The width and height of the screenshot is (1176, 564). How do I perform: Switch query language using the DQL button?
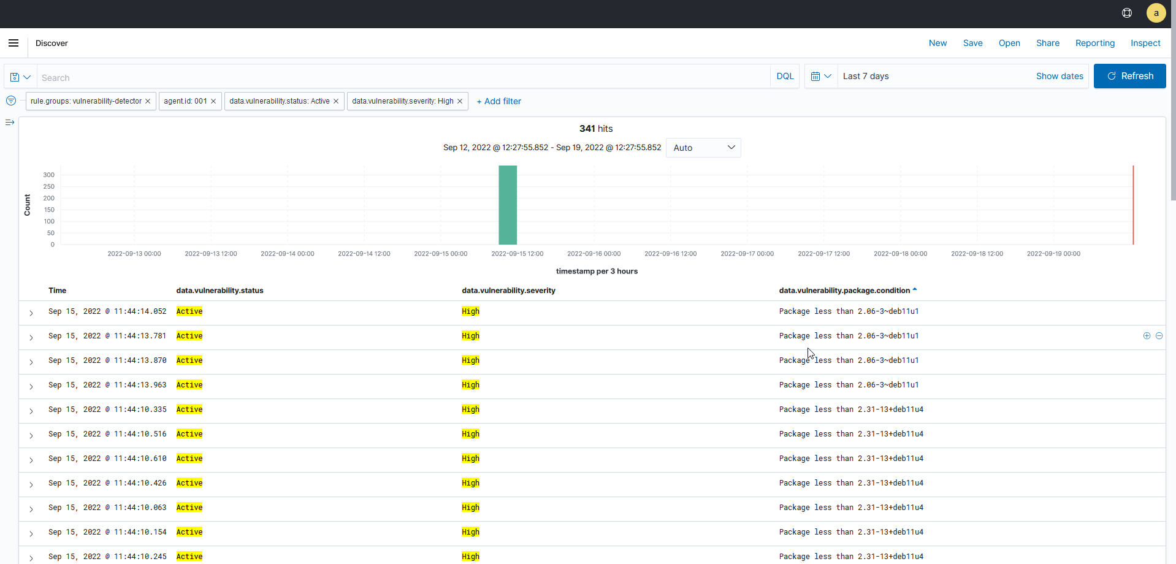[x=785, y=76]
